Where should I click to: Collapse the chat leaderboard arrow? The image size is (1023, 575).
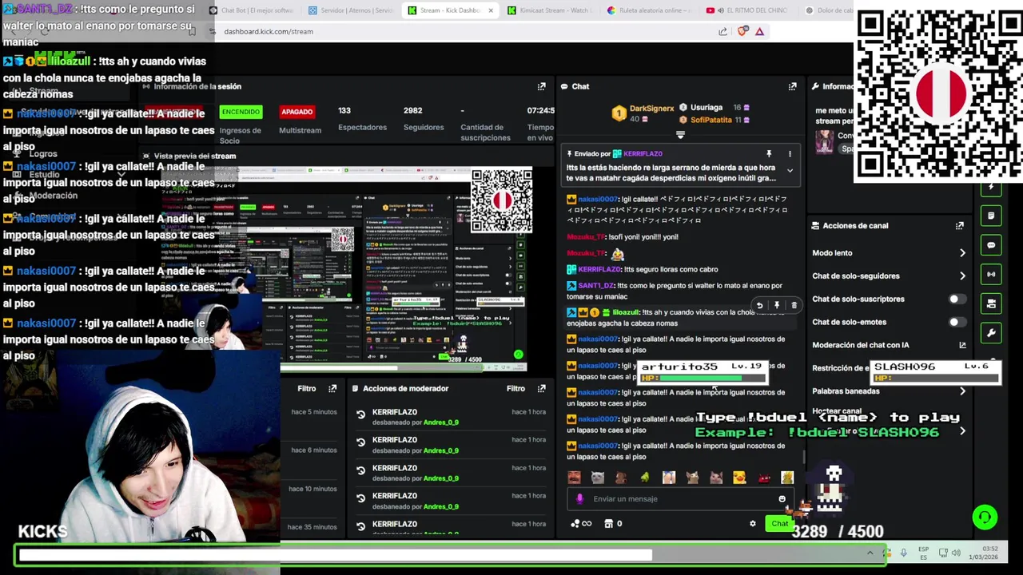tap(680, 135)
